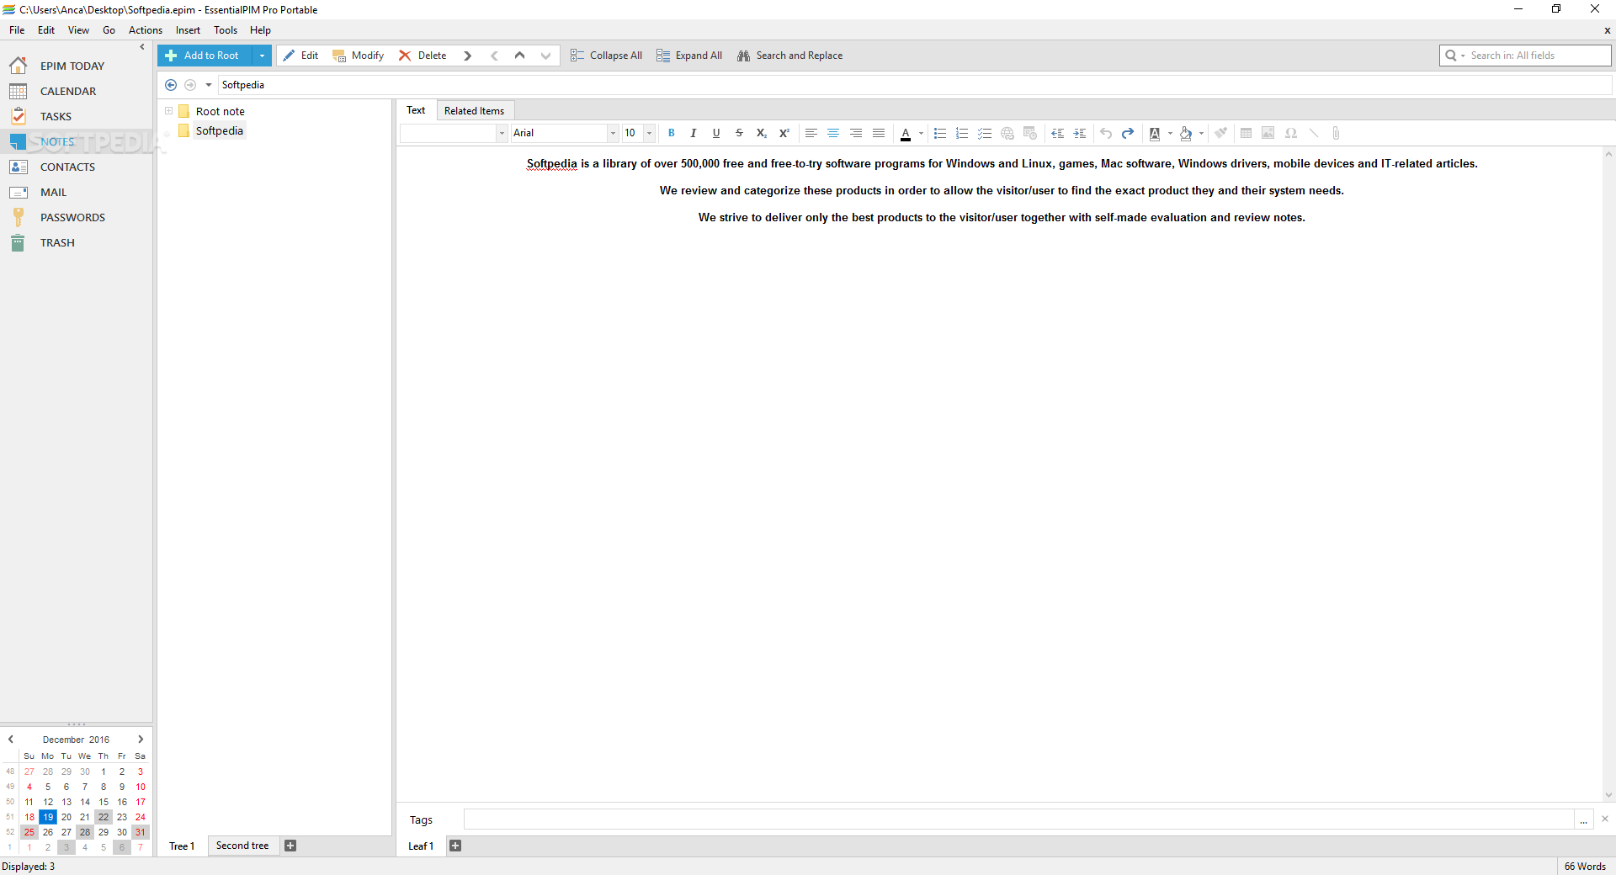
Task: Undo the last edit
Action: click(x=1106, y=133)
